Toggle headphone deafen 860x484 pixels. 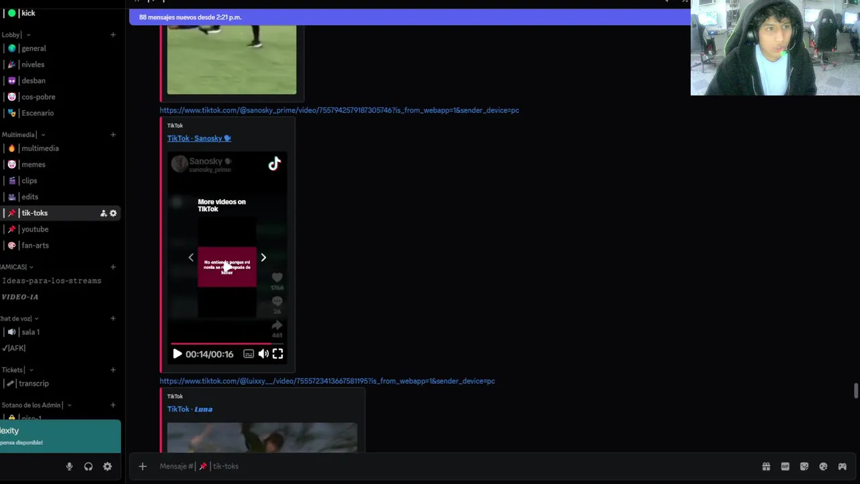pyautogui.click(x=88, y=467)
